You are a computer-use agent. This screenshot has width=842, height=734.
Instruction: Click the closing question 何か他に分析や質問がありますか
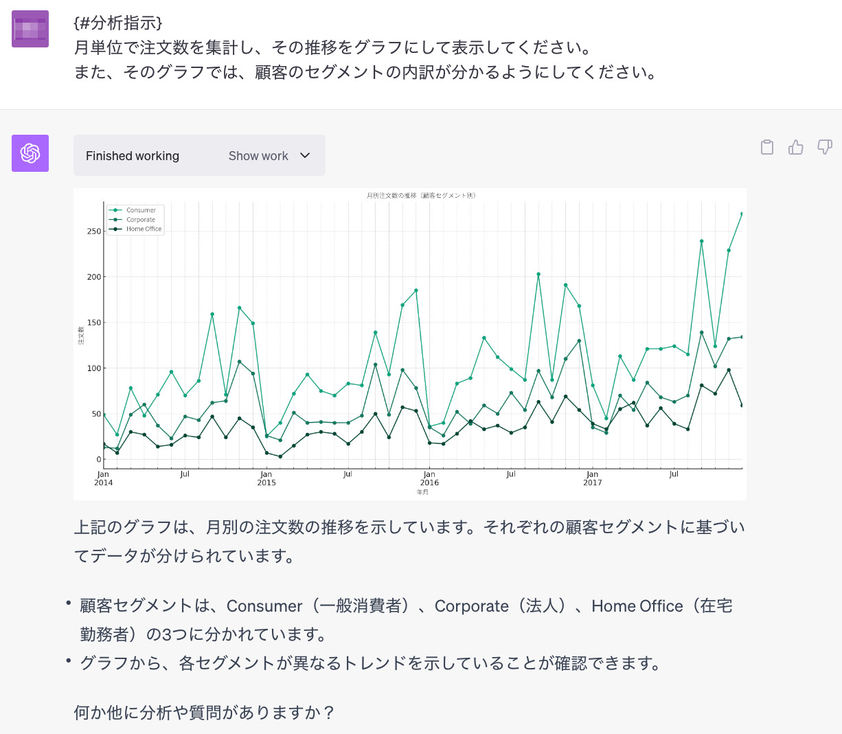tap(204, 712)
